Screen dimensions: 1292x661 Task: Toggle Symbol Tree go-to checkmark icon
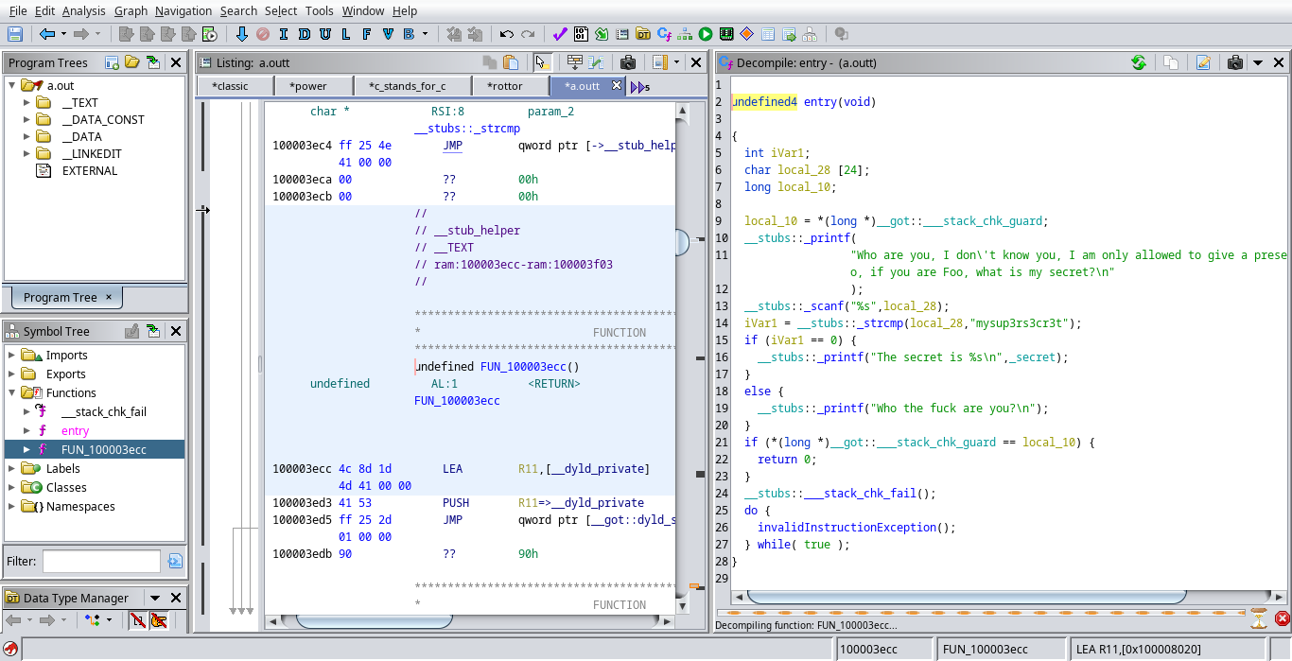[132, 331]
